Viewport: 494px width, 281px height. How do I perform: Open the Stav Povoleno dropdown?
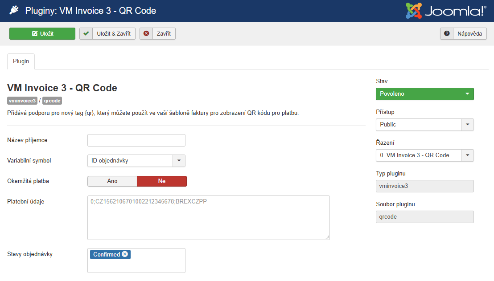pyautogui.click(x=425, y=94)
